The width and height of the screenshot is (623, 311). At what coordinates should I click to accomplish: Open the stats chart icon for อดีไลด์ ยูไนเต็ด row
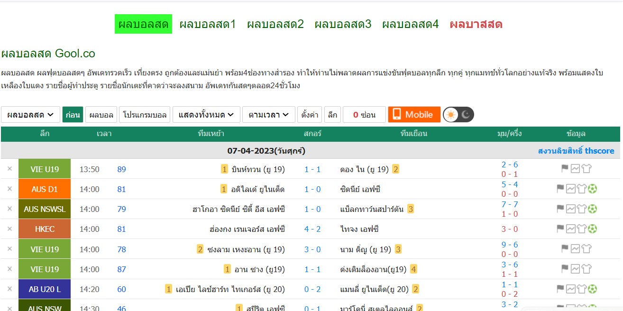pos(571,189)
